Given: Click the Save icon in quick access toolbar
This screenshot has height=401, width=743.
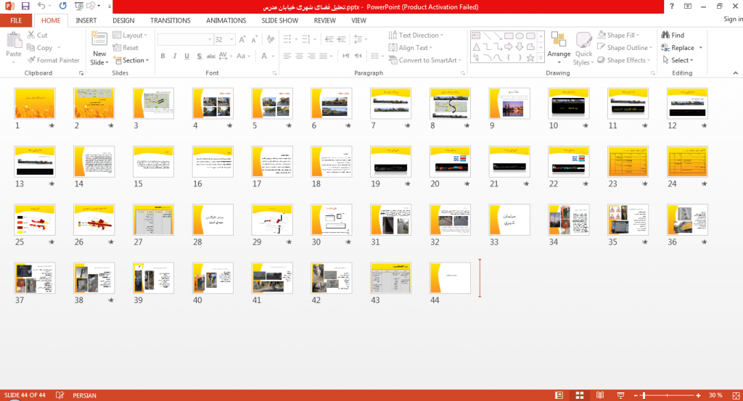Looking at the screenshot, I should pyautogui.click(x=25, y=6).
